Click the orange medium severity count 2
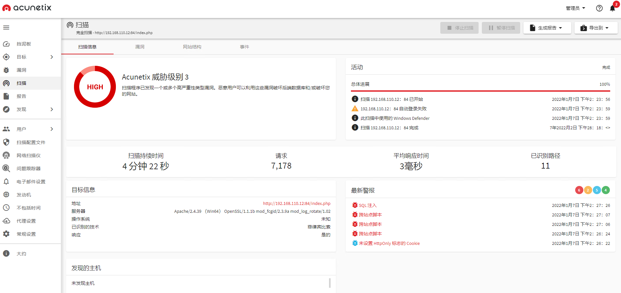 click(588, 190)
